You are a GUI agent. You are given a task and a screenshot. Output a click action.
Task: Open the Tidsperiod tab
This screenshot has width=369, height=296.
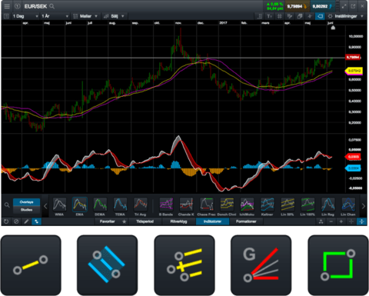coord(145,221)
